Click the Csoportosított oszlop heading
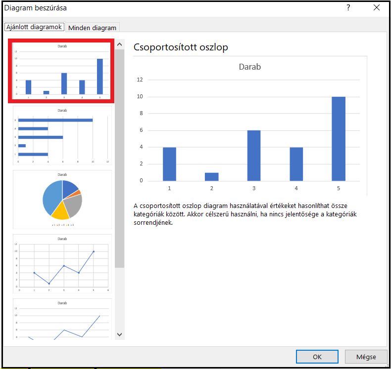Screen dimensions: 391x369 (181, 47)
